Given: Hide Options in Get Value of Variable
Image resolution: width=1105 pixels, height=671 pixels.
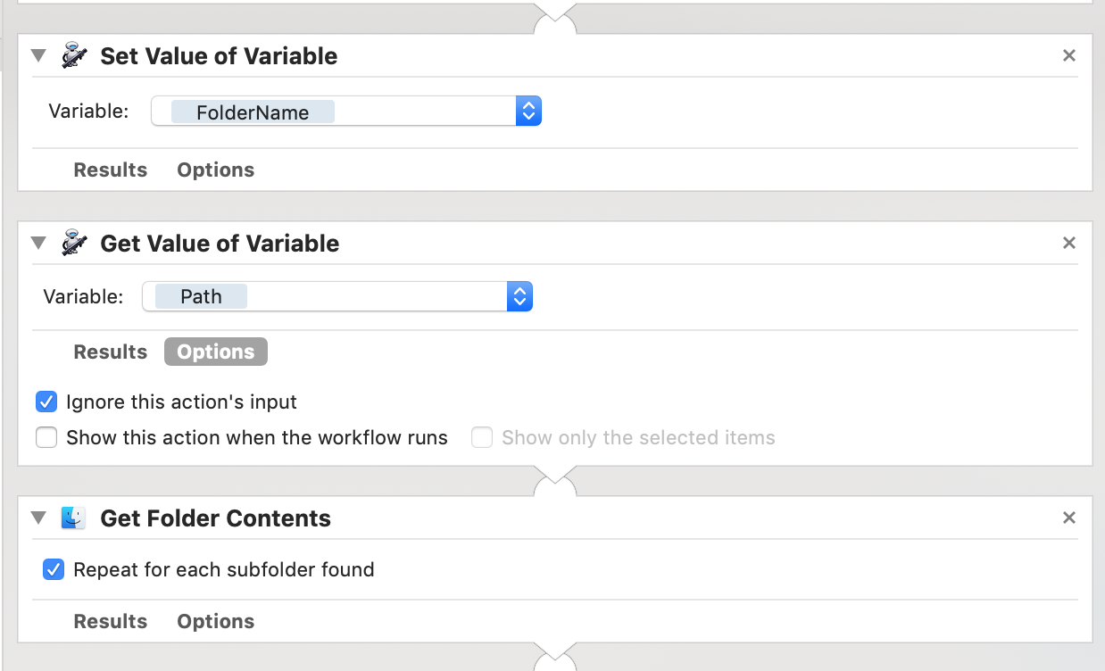Looking at the screenshot, I should coord(215,352).
